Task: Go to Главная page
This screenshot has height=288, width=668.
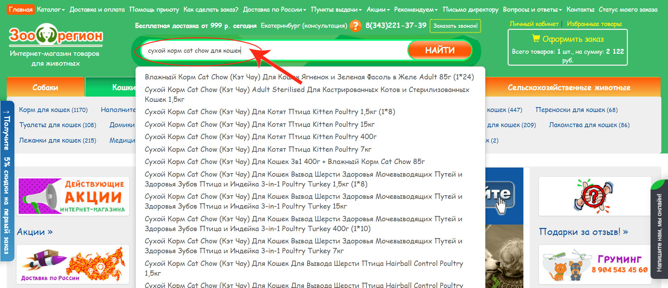Action: pos(20,9)
